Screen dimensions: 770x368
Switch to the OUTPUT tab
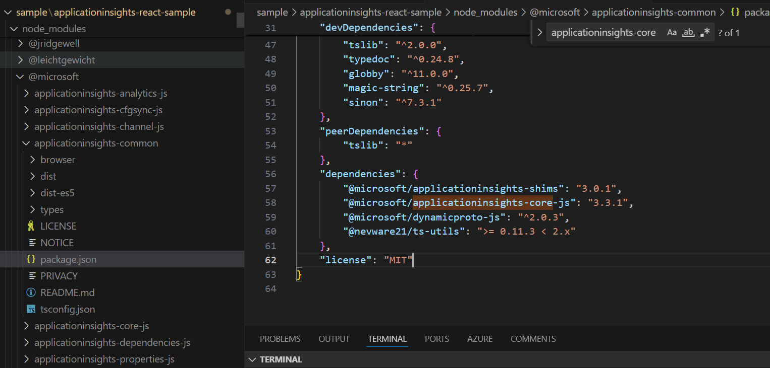click(x=334, y=339)
